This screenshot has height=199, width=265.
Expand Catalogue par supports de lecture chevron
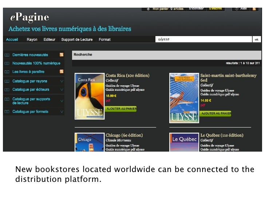pos(62,101)
